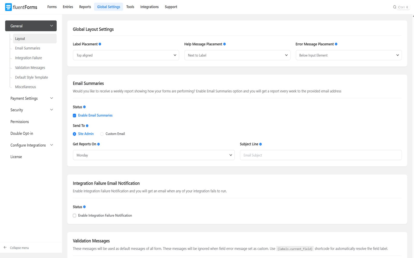The image size is (414, 258).
Task: Open Support menu item
Action: point(171,7)
